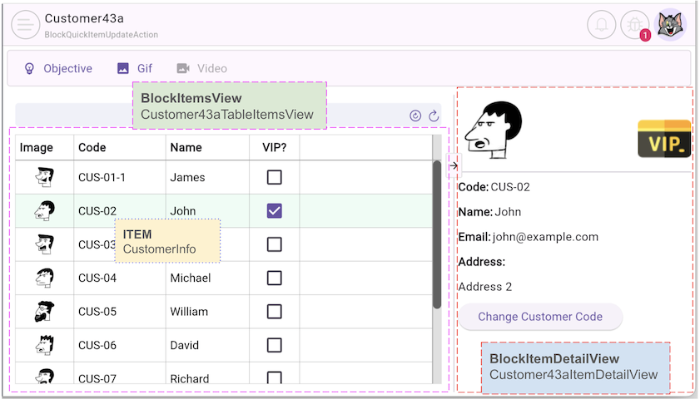This screenshot has width=700, height=399.
Task: Click James's avatar image in table
Action: tap(44, 177)
